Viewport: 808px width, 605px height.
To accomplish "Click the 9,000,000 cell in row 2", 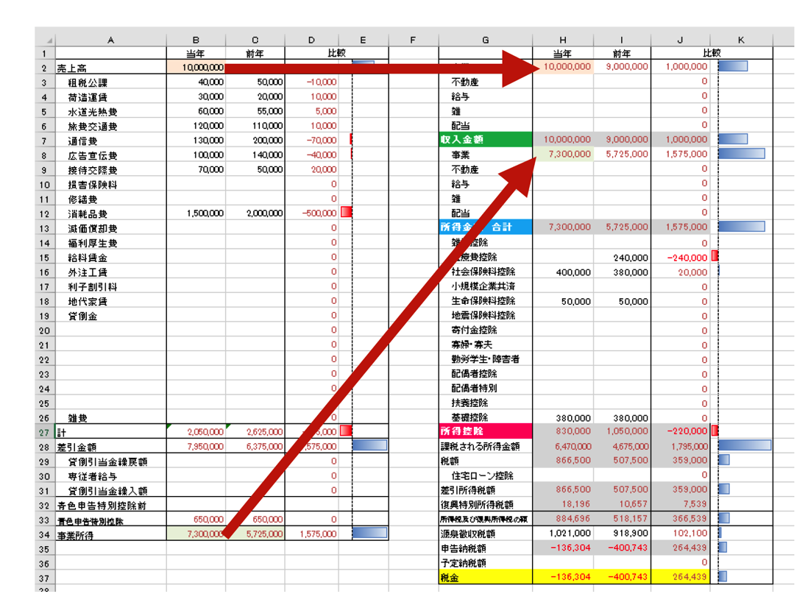I will pyautogui.click(x=622, y=66).
